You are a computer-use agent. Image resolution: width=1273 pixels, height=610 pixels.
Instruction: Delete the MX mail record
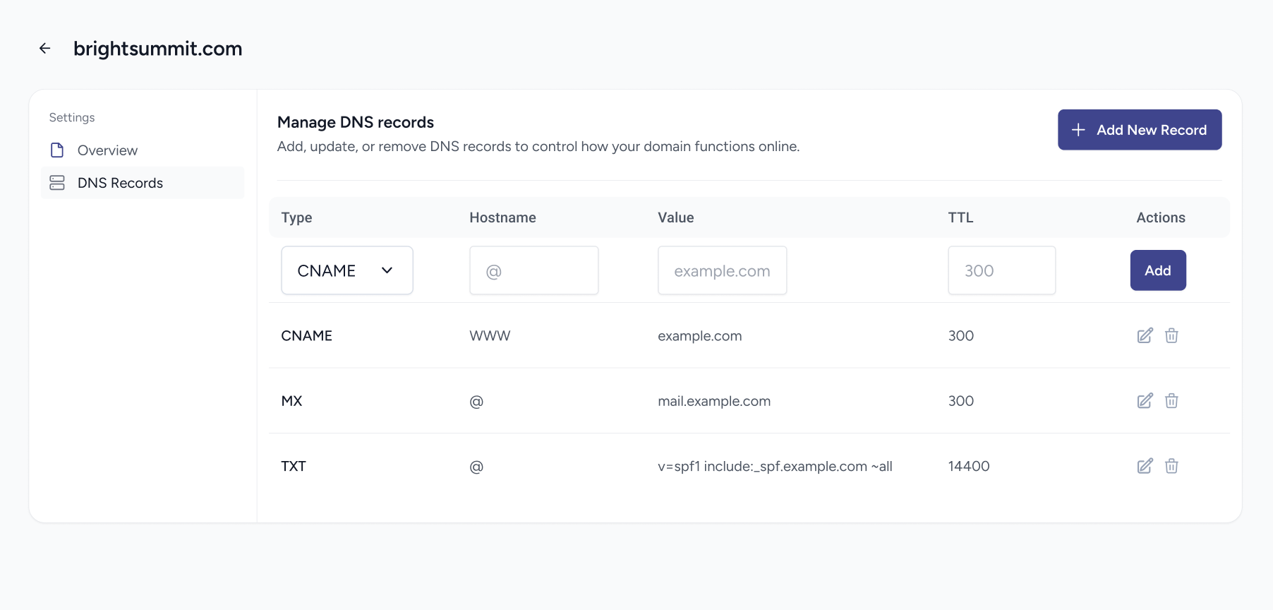1171,401
